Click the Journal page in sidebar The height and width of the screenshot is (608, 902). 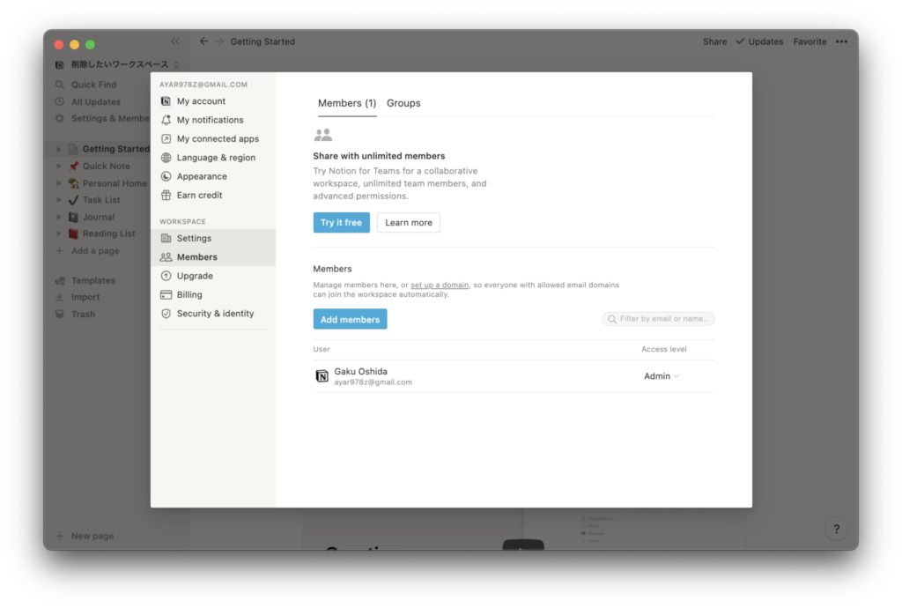(98, 218)
